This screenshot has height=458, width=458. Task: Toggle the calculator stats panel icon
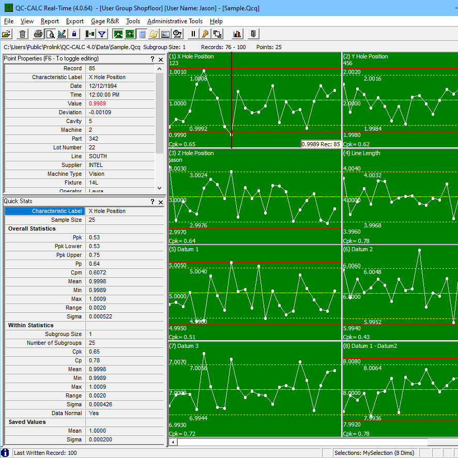click(x=142, y=34)
